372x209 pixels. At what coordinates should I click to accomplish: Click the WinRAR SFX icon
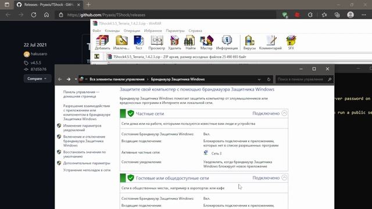tap(291, 42)
